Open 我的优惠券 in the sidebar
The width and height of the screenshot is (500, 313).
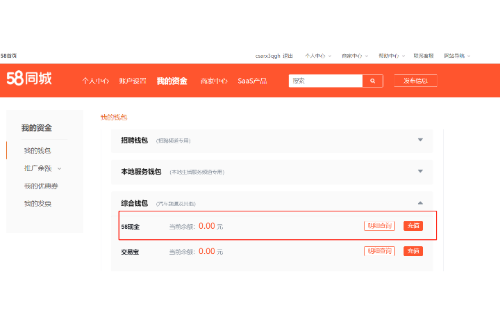(x=41, y=186)
